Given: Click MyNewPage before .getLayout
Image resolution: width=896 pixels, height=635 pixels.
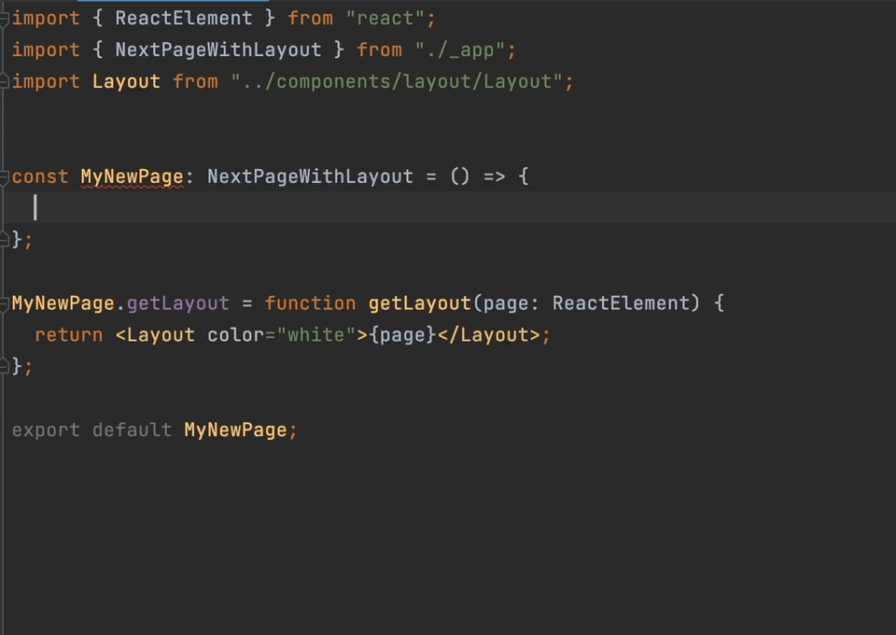Looking at the screenshot, I should [x=63, y=303].
